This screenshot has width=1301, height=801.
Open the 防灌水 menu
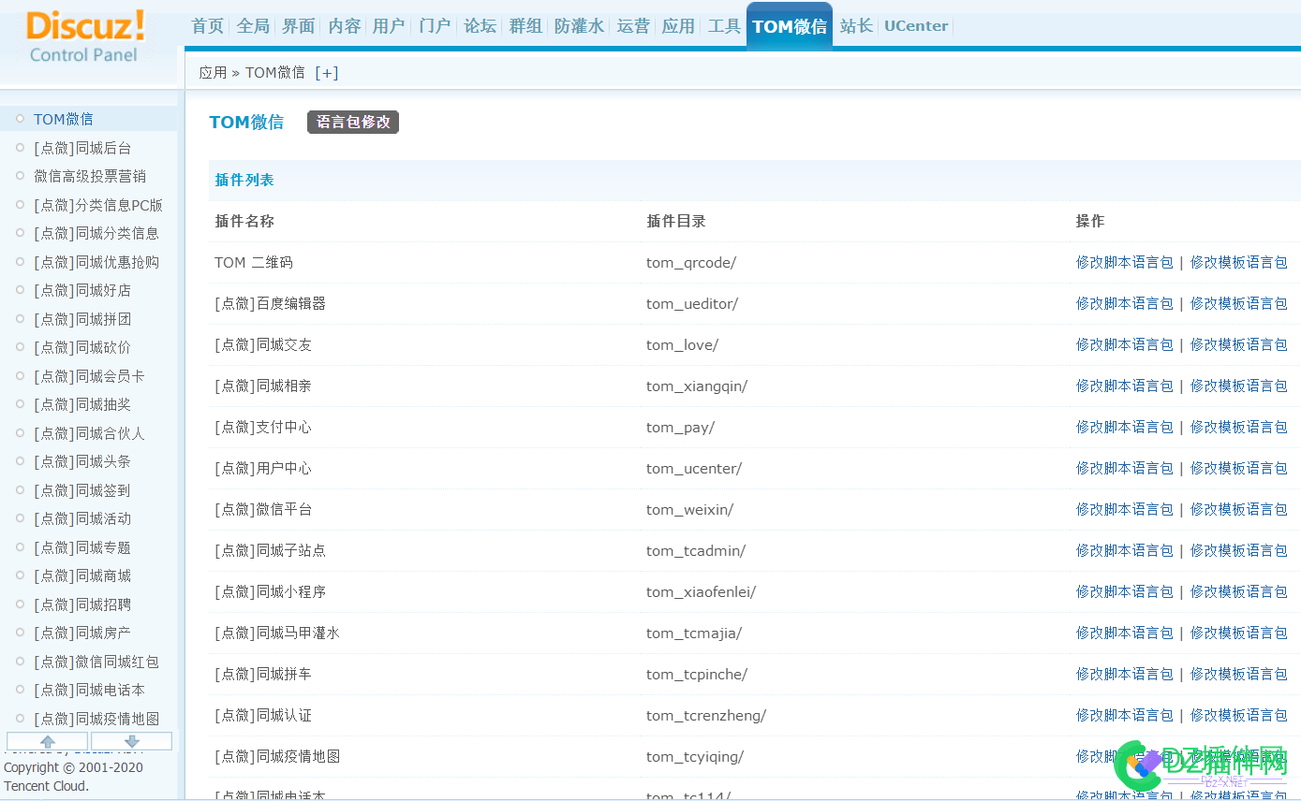point(578,26)
